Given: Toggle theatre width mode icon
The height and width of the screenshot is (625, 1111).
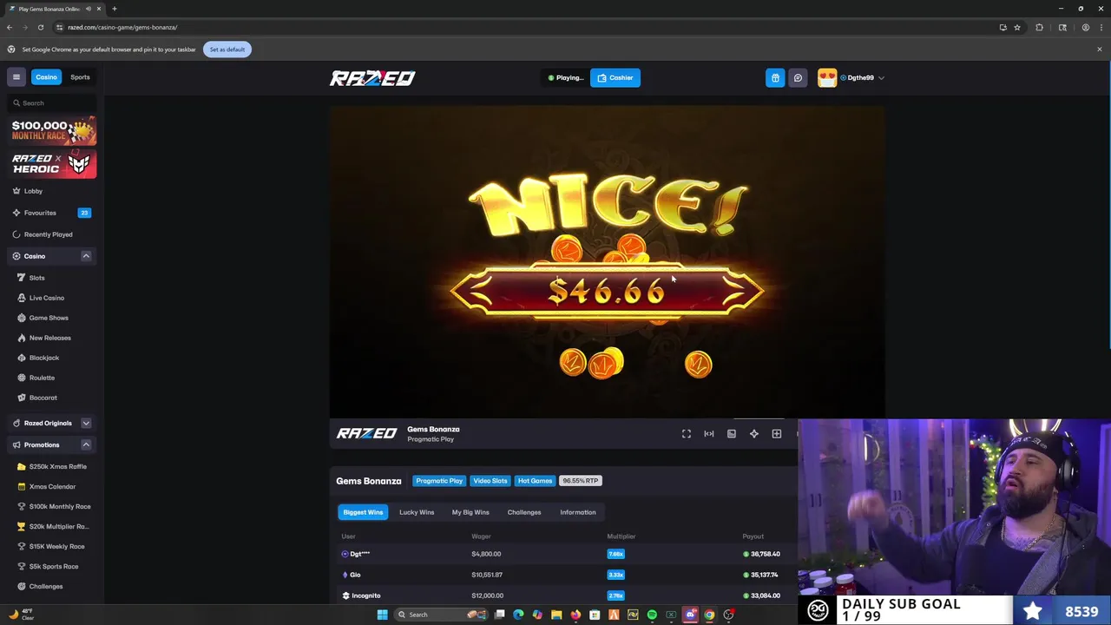Looking at the screenshot, I should 709,433.
